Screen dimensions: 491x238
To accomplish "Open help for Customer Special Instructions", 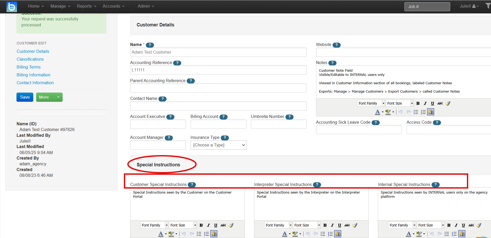I will tap(192, 185).
